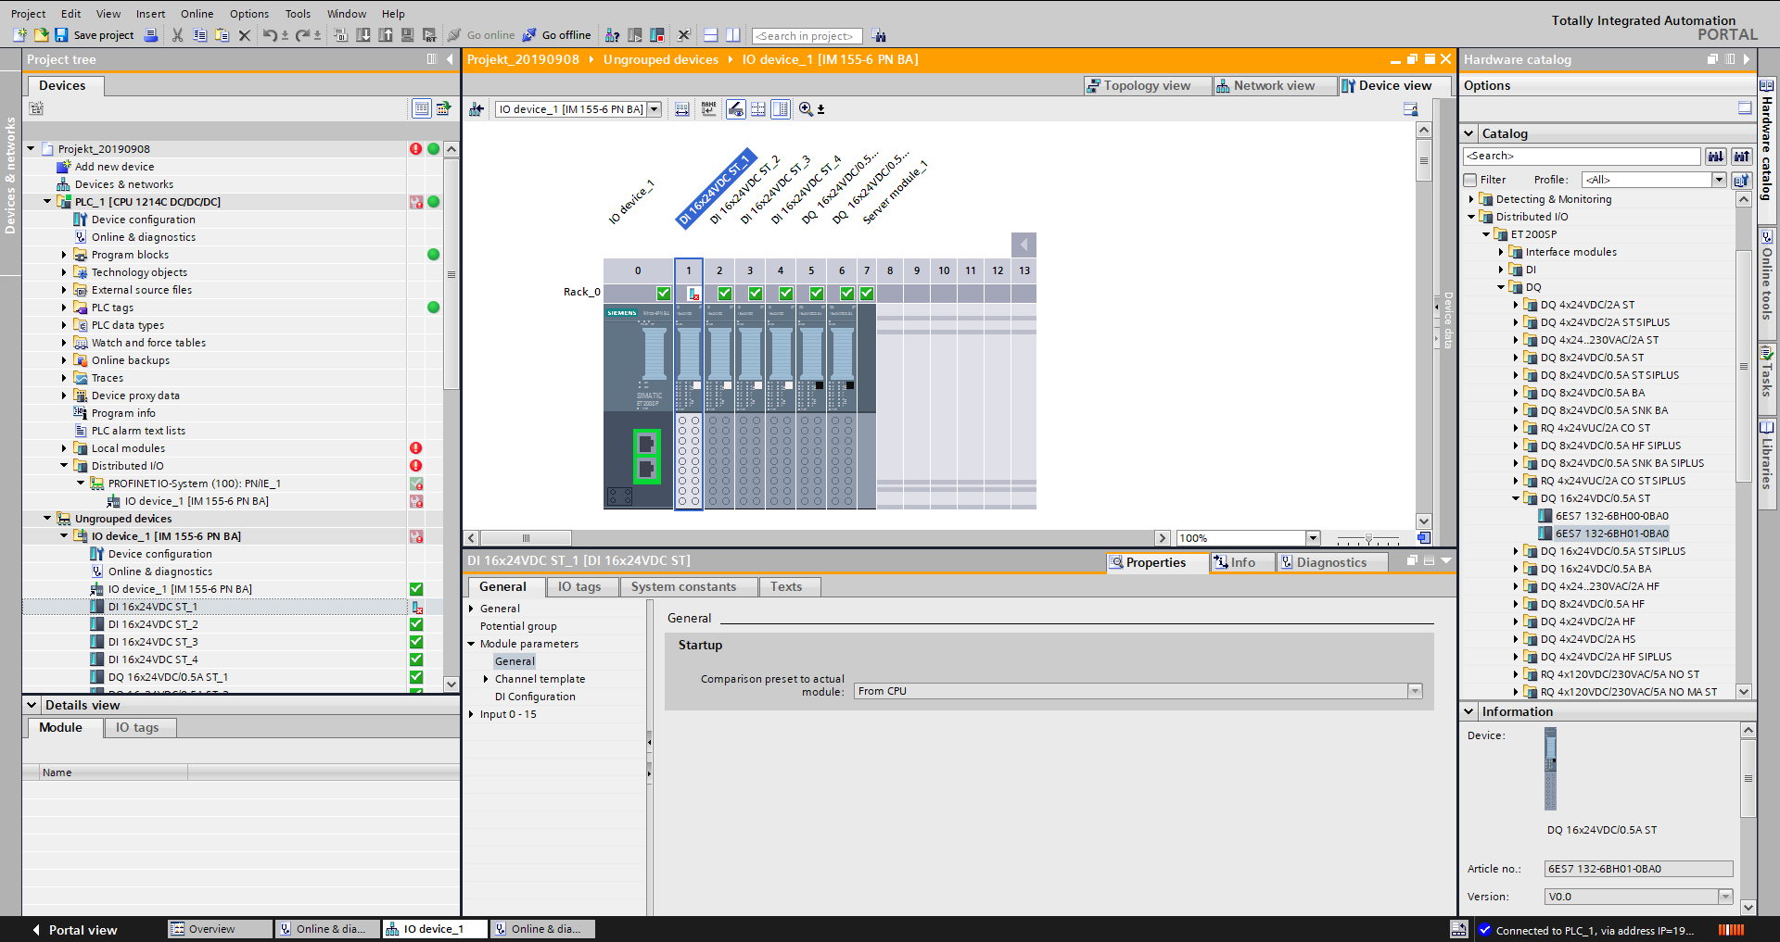
Task: Click the copy icon in the toolbar
Action: (x=199, y=35)
